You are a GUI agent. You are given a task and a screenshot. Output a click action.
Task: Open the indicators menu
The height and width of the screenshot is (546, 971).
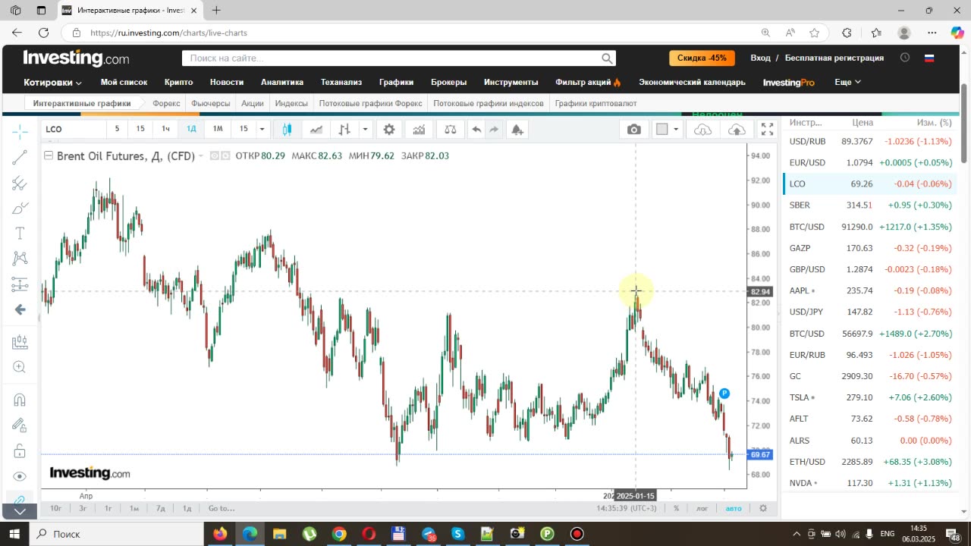point(419,129)
